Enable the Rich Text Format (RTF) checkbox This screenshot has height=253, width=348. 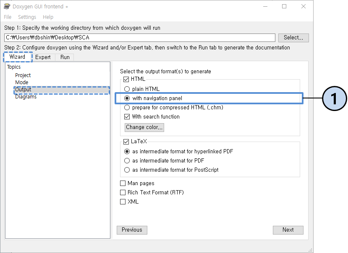coord(123,193)
